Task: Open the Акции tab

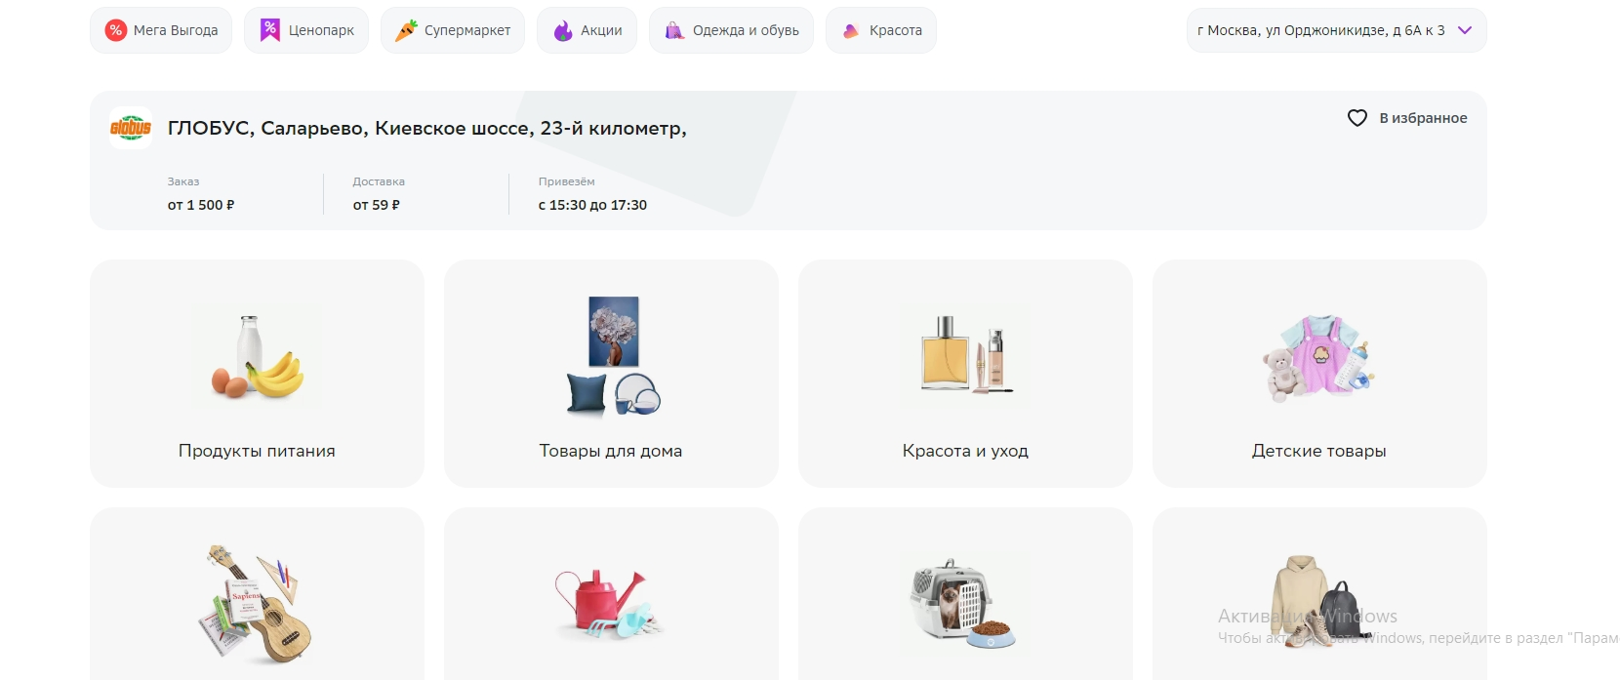Action: tap(587, 30)
